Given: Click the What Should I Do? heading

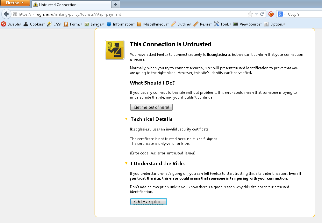Looking at the screenshot, I should coord(152,83).
